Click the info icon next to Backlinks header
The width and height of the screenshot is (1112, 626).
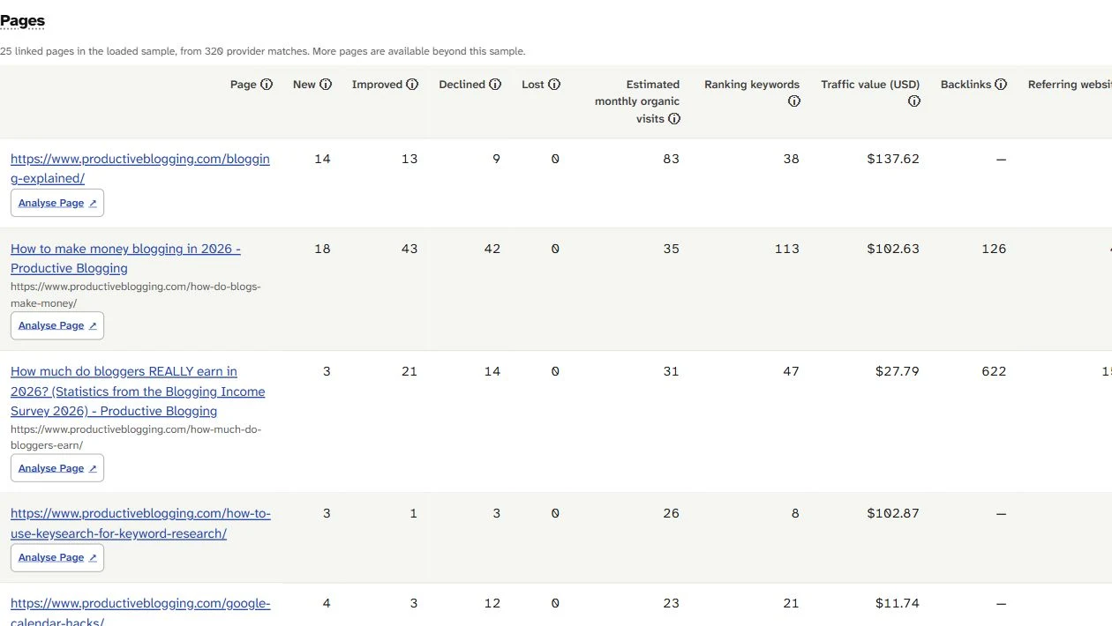[x=1001, y=85]
